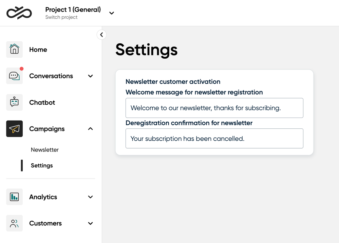Click the Switch project link

tap(61, 17)
